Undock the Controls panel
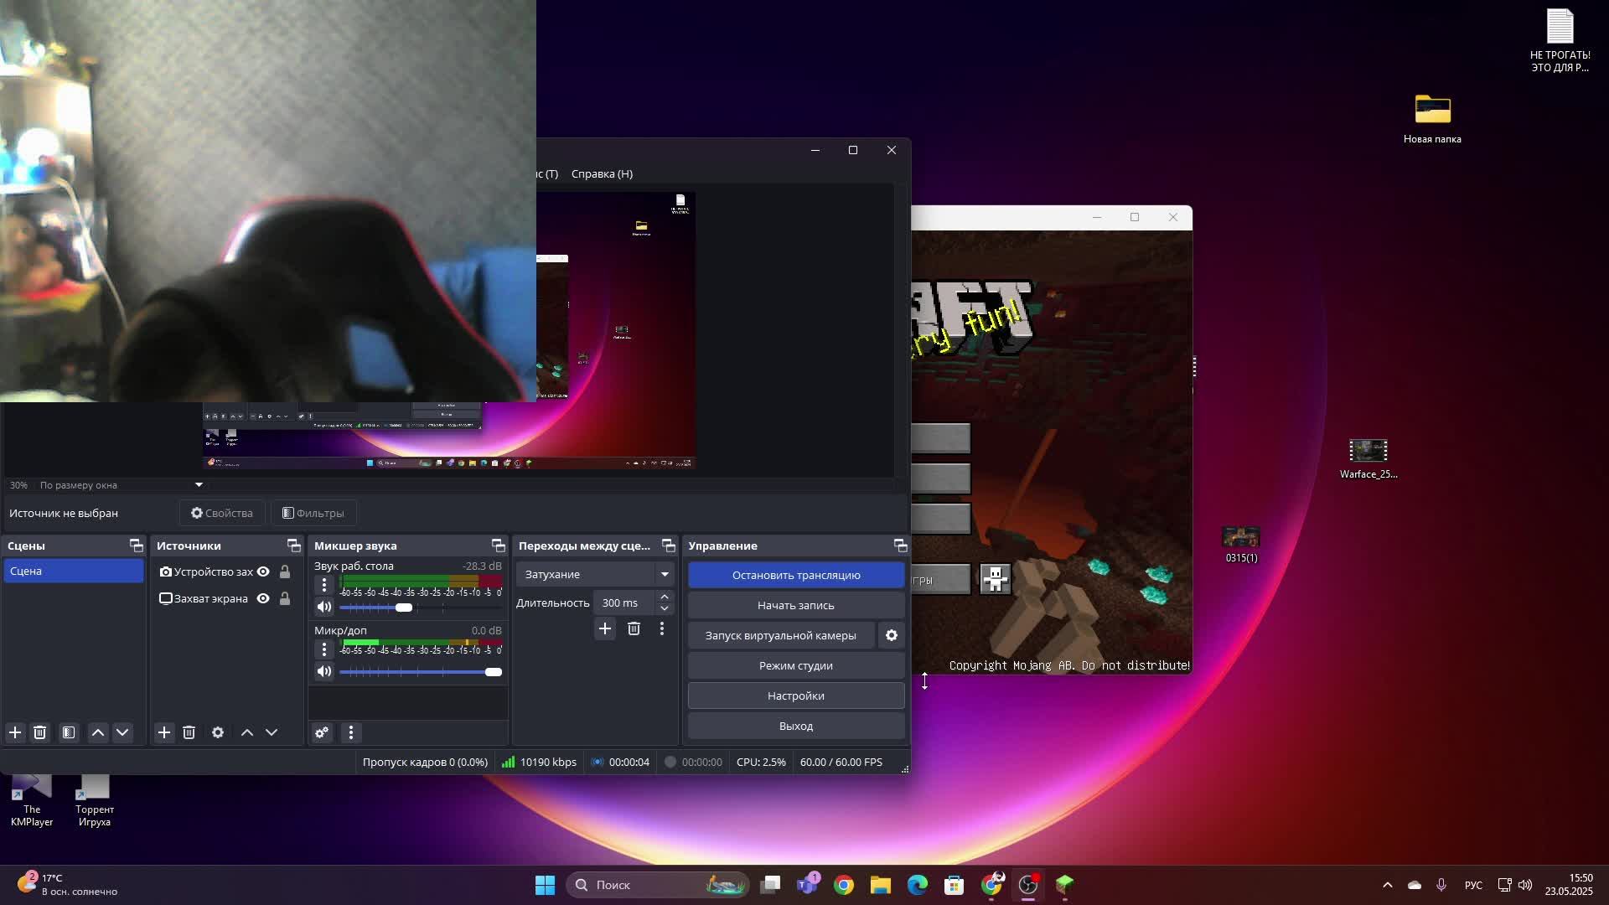1609x905 pixels. [901, 546]
